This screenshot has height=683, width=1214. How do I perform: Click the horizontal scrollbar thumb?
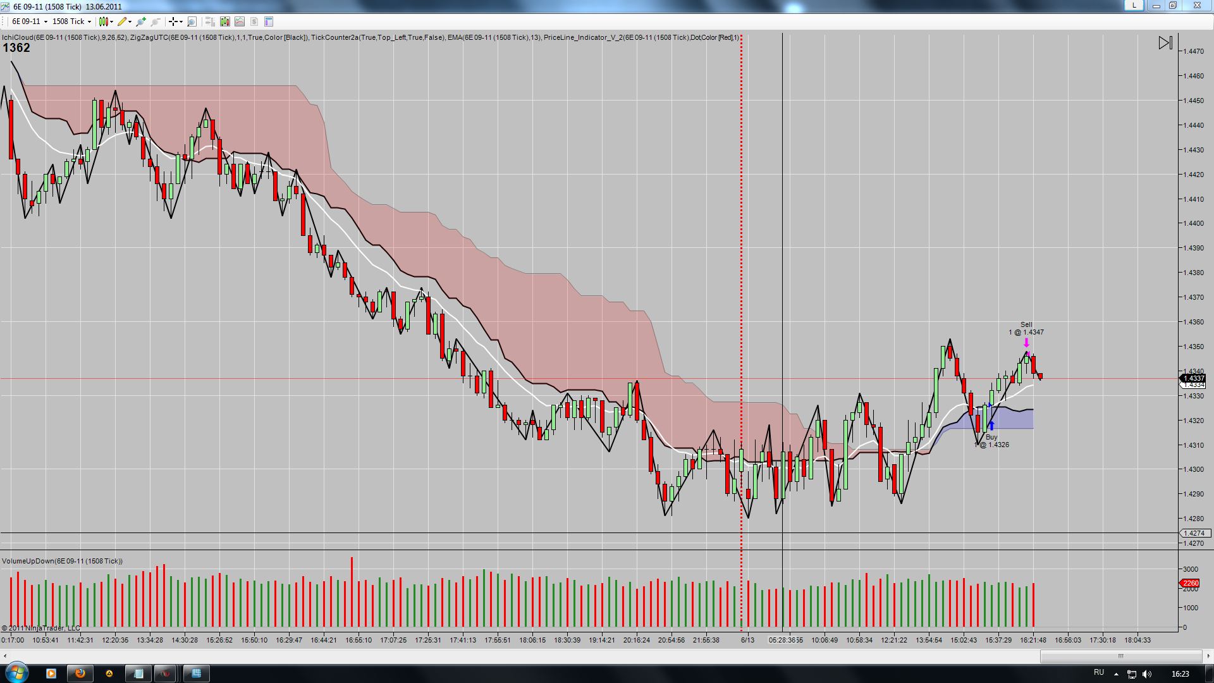point(1120,656)
